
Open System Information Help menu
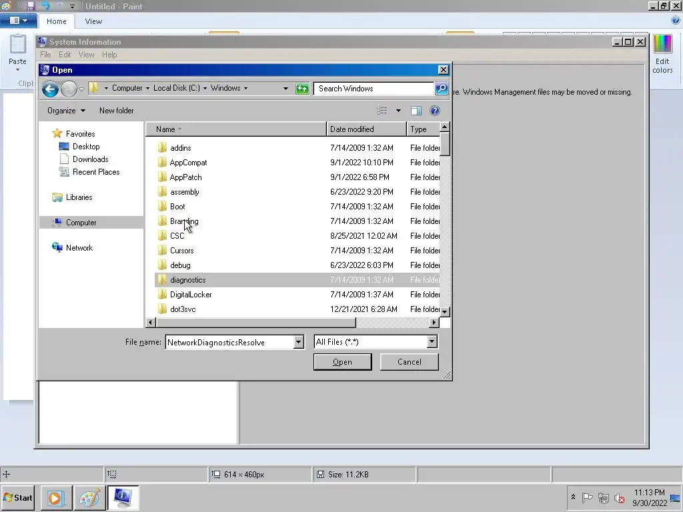(x=109, y=55)
